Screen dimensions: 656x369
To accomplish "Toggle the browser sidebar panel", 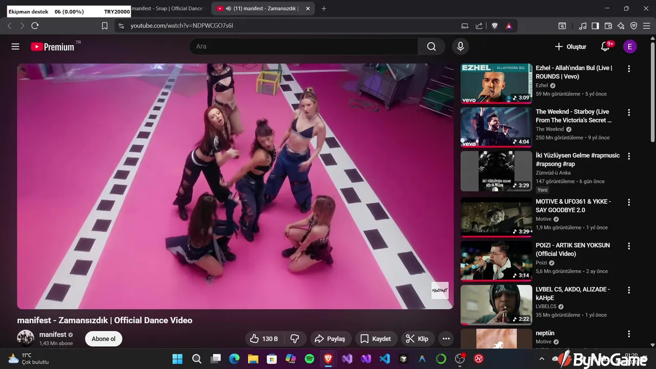I will pos(595,26).
